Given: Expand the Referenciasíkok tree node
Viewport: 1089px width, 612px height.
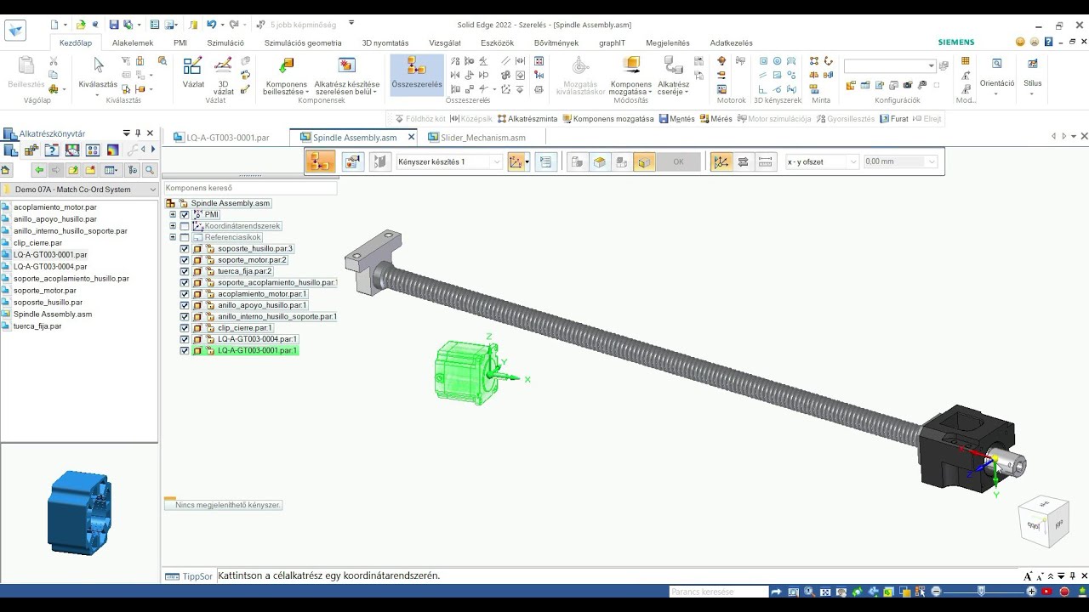Looking at the screenshot, I should 173,237.
